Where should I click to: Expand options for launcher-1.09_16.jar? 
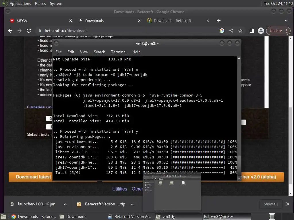[65, 204]
